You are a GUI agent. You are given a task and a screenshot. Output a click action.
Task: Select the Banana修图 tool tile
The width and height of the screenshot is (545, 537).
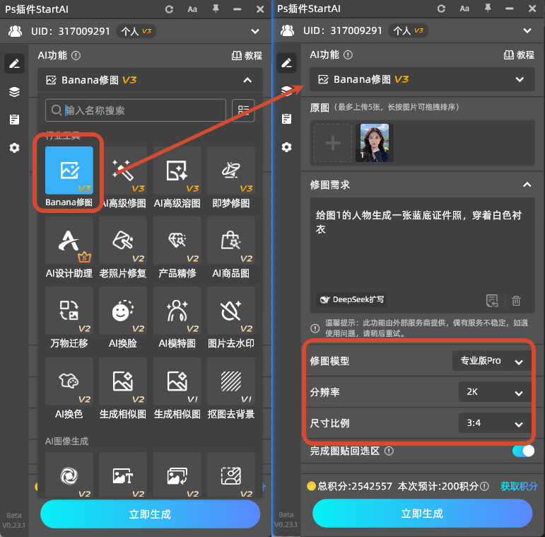[69, 171]
